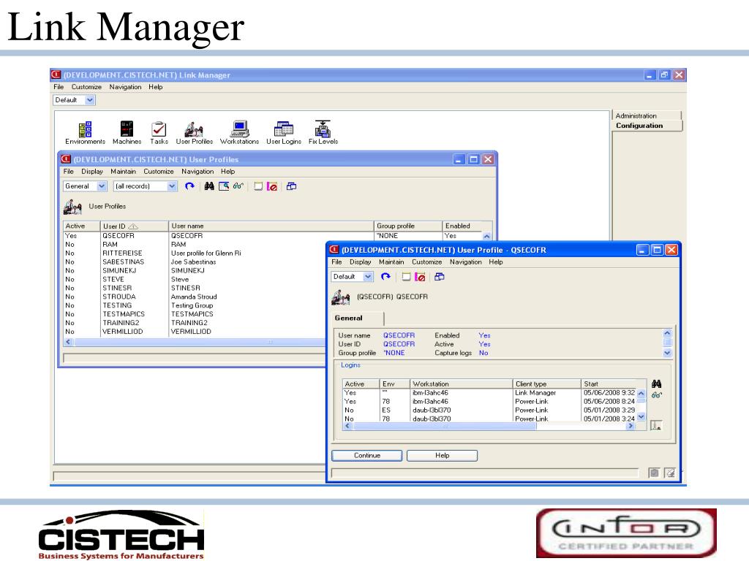This screenshot has height=561, width=749.
Task: Click scroll down arrow in QSECOFR general panel
Action: point(667,353)
